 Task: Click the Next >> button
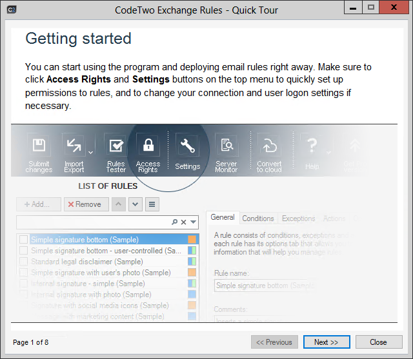pyautogui.click(x=327, y=342)
